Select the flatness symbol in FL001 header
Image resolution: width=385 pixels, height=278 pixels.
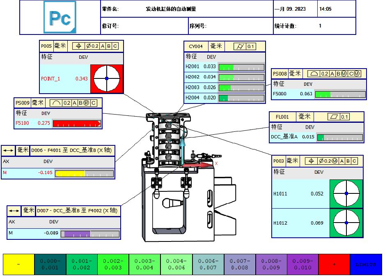click(x=333, y=117)
